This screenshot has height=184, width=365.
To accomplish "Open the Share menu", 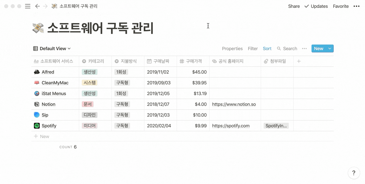I will click(294, 6).
